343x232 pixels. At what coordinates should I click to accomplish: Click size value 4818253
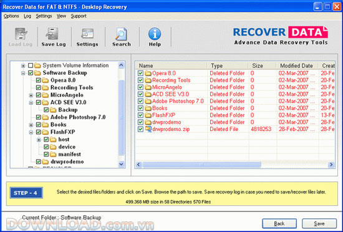[x=261, y=129]
